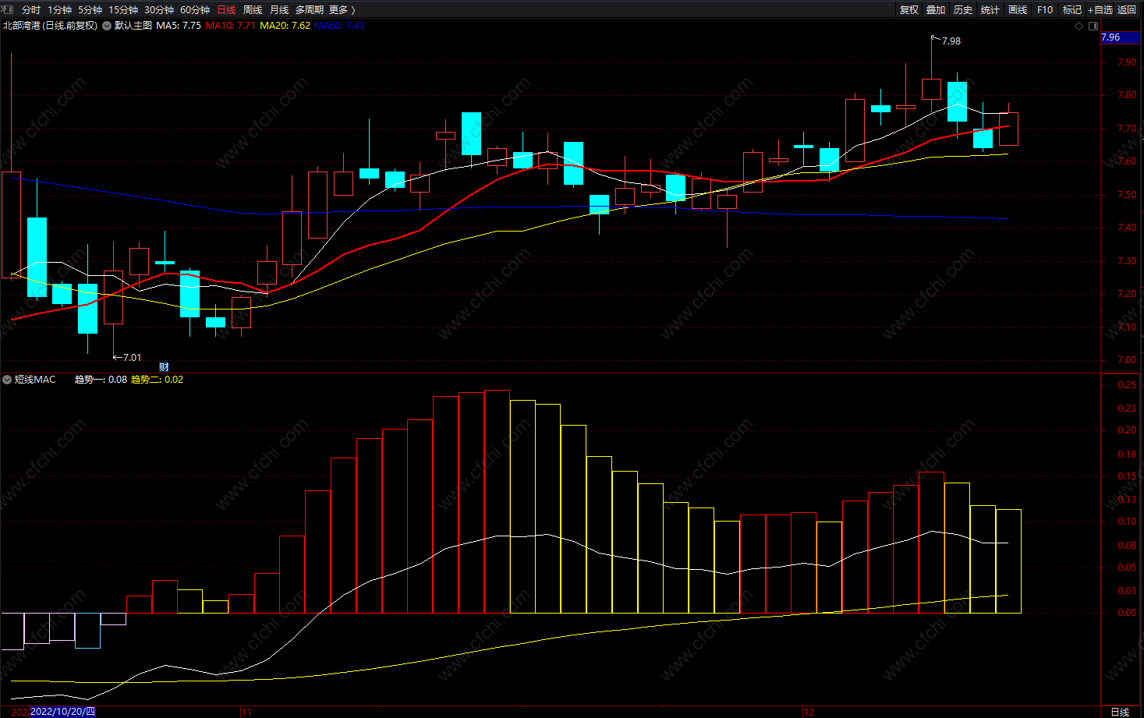Click the 趋势二: 0.02 value
The image size is (1144, 718).
pos(157,380)
